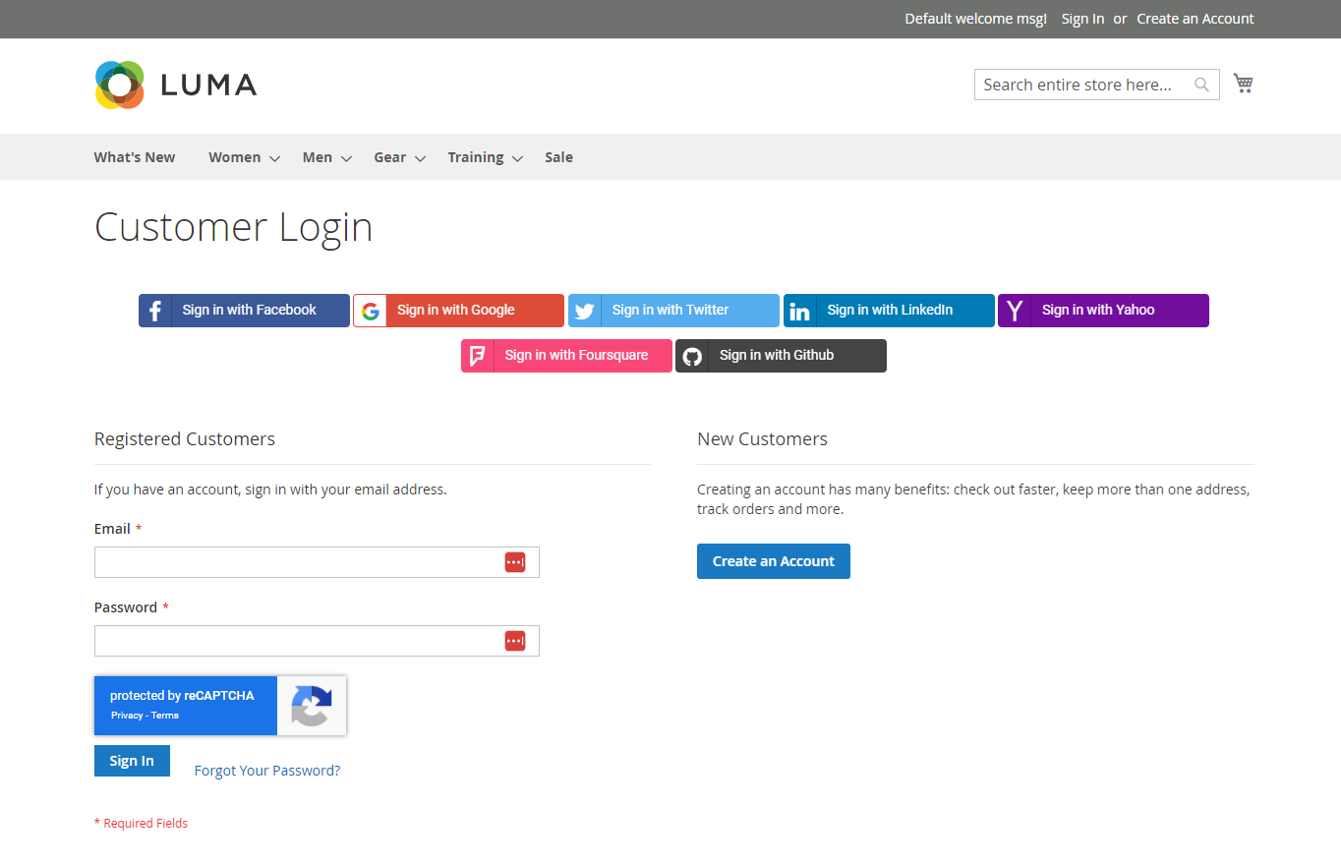This screenshot has width=1341, height=864.
Task: Expand the Women menu chevron
Action: 274,158
